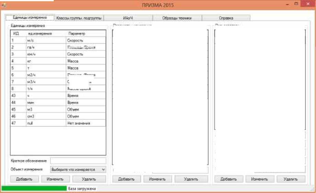Viewport: 316px width, 193px height.
Task: Switch to the «Классы, группы, подгруппы» tab
Action: [x=79, y=18]
